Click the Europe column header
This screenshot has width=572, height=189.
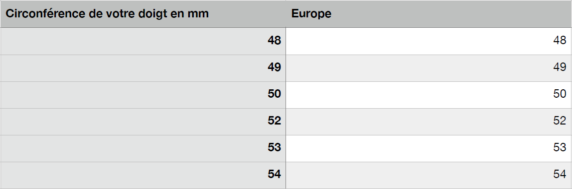[x=429, y=14]
